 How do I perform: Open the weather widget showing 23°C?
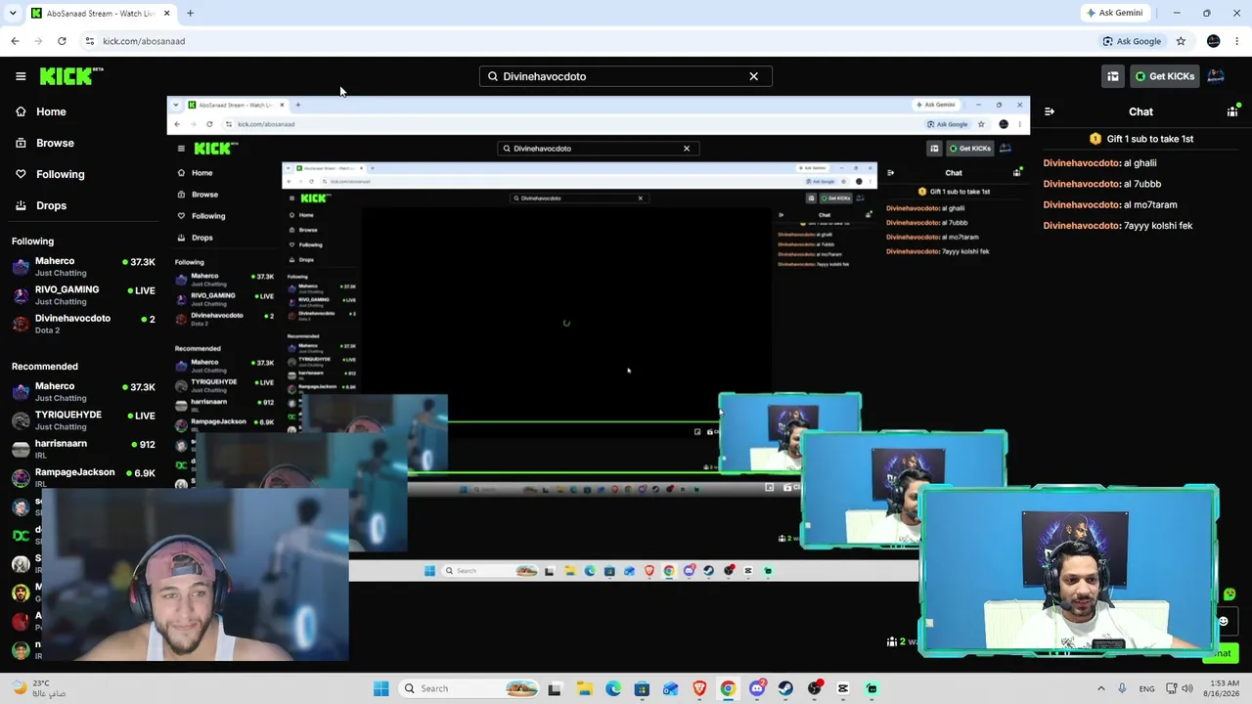pyautogui.click(x=39, y=688)
